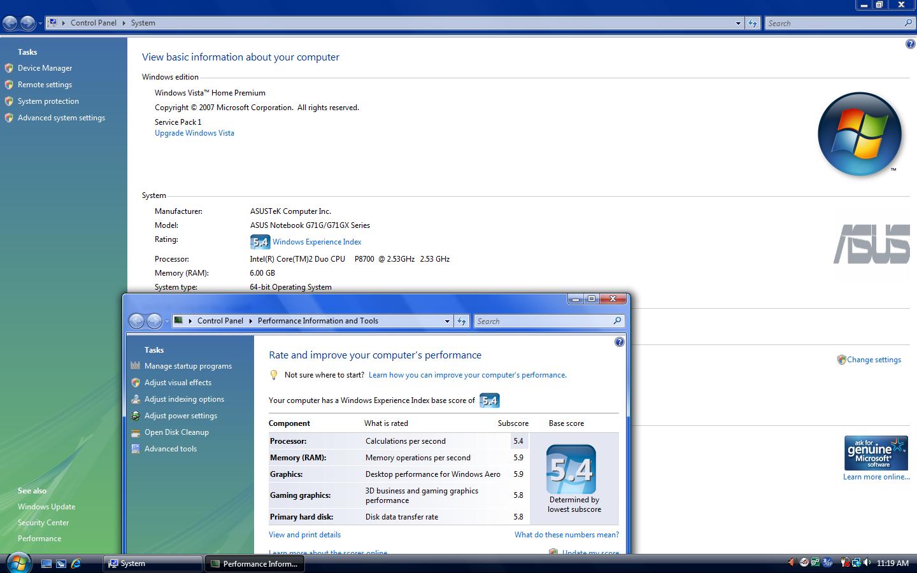Select Control Panel breadcrumb in System window
The width and height of the screenshot is (917, 573).
pos(94,23)
